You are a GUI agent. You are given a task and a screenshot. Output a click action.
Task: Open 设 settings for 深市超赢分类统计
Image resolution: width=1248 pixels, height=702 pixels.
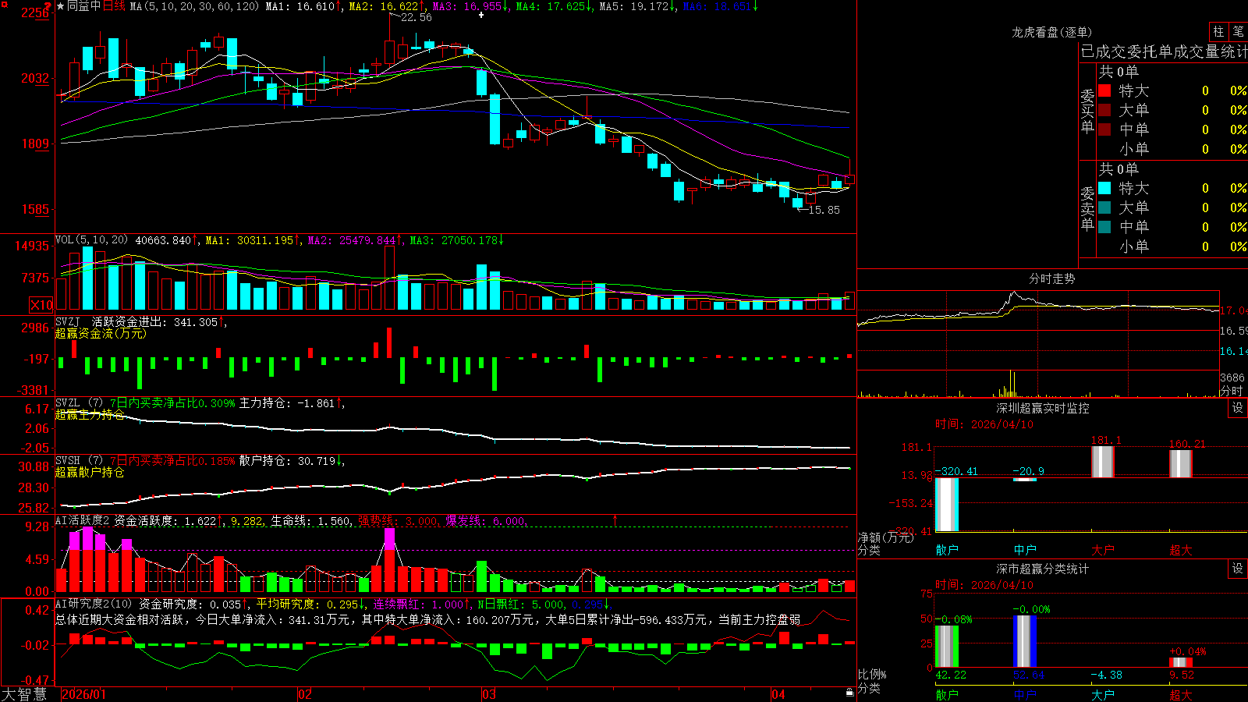(1238, 569)
